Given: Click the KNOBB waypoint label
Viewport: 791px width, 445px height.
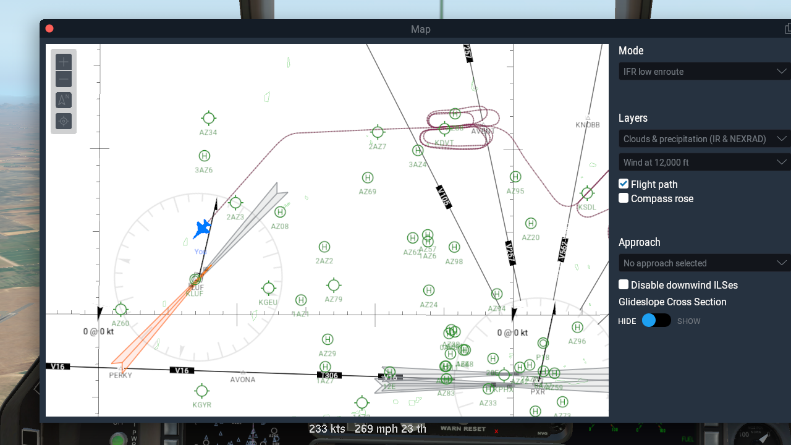Looking at the screenshot, I should tap(588, 125).
